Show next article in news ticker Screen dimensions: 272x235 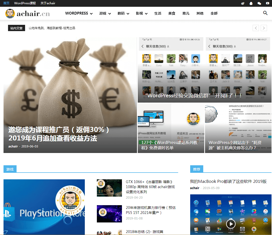click(264, 28)
